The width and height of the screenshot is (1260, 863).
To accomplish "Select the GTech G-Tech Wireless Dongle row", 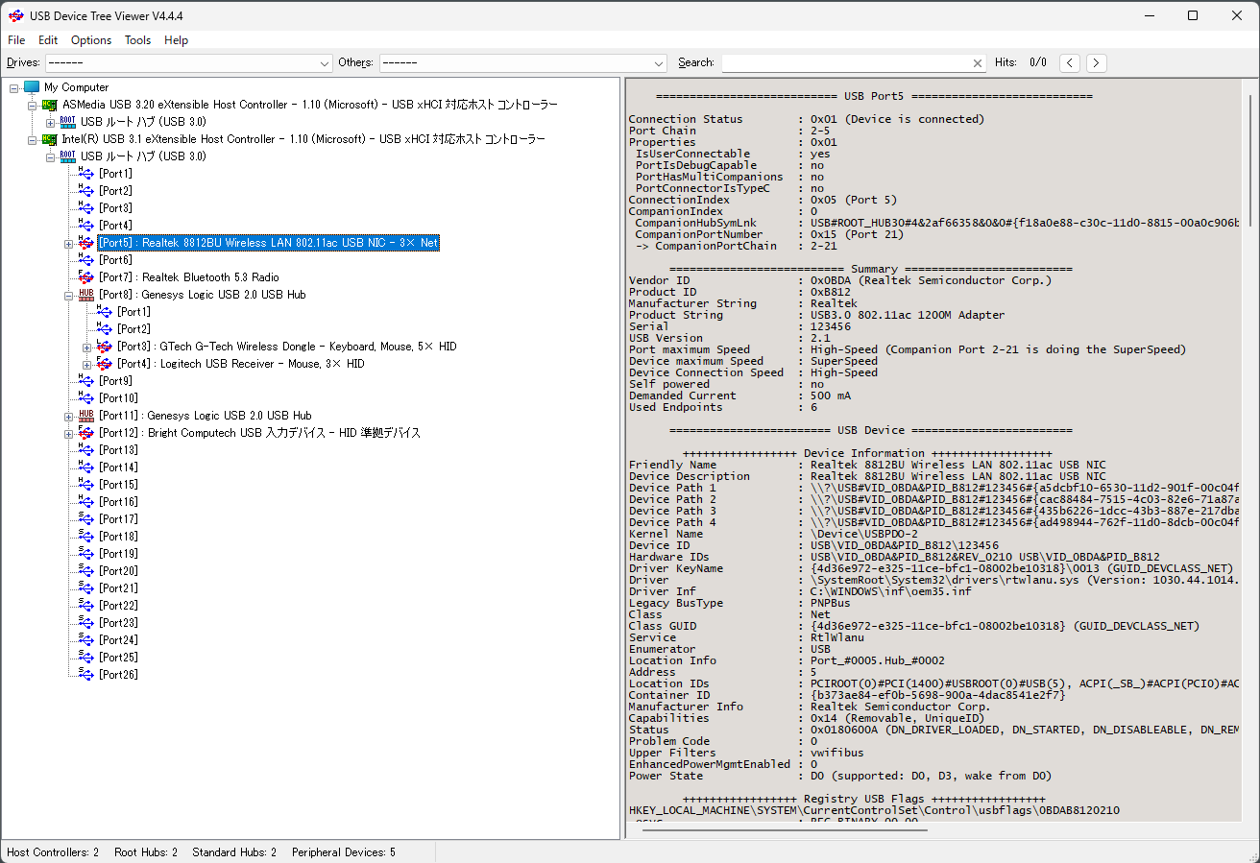I will coord(287,347).
